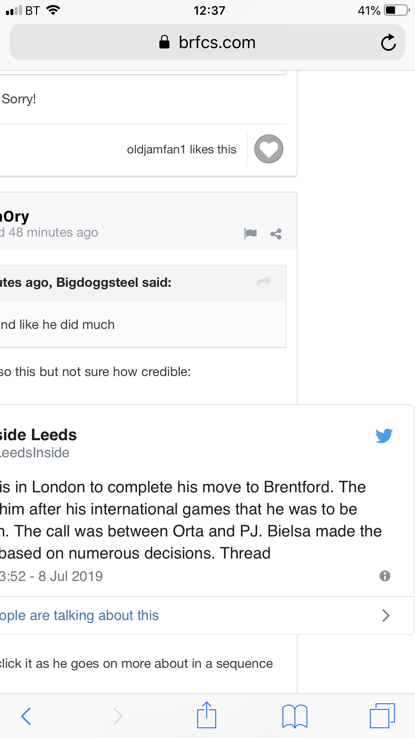Open the Twitter bird logo
The image size is (415, 738).
384,436
